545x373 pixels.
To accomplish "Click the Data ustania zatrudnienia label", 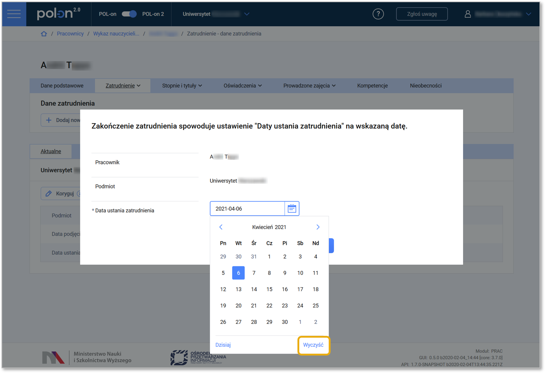I will pos(125,211).
